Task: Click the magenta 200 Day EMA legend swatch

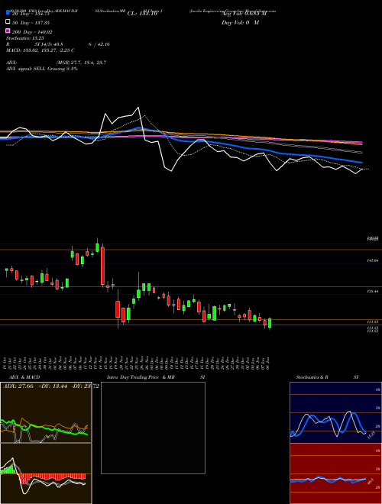Action: point(8,31)
